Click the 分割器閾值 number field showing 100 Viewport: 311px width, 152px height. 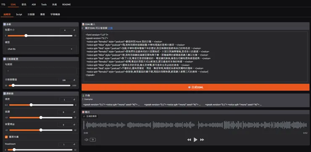tap(65, 80)
